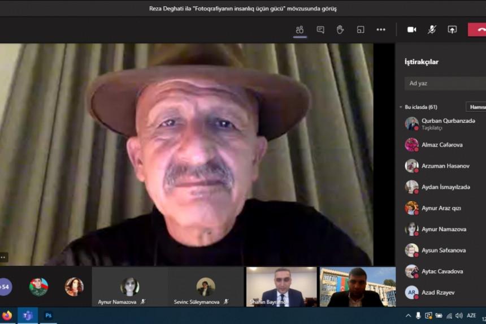Click the +54 more participants badge

(5, 287)
